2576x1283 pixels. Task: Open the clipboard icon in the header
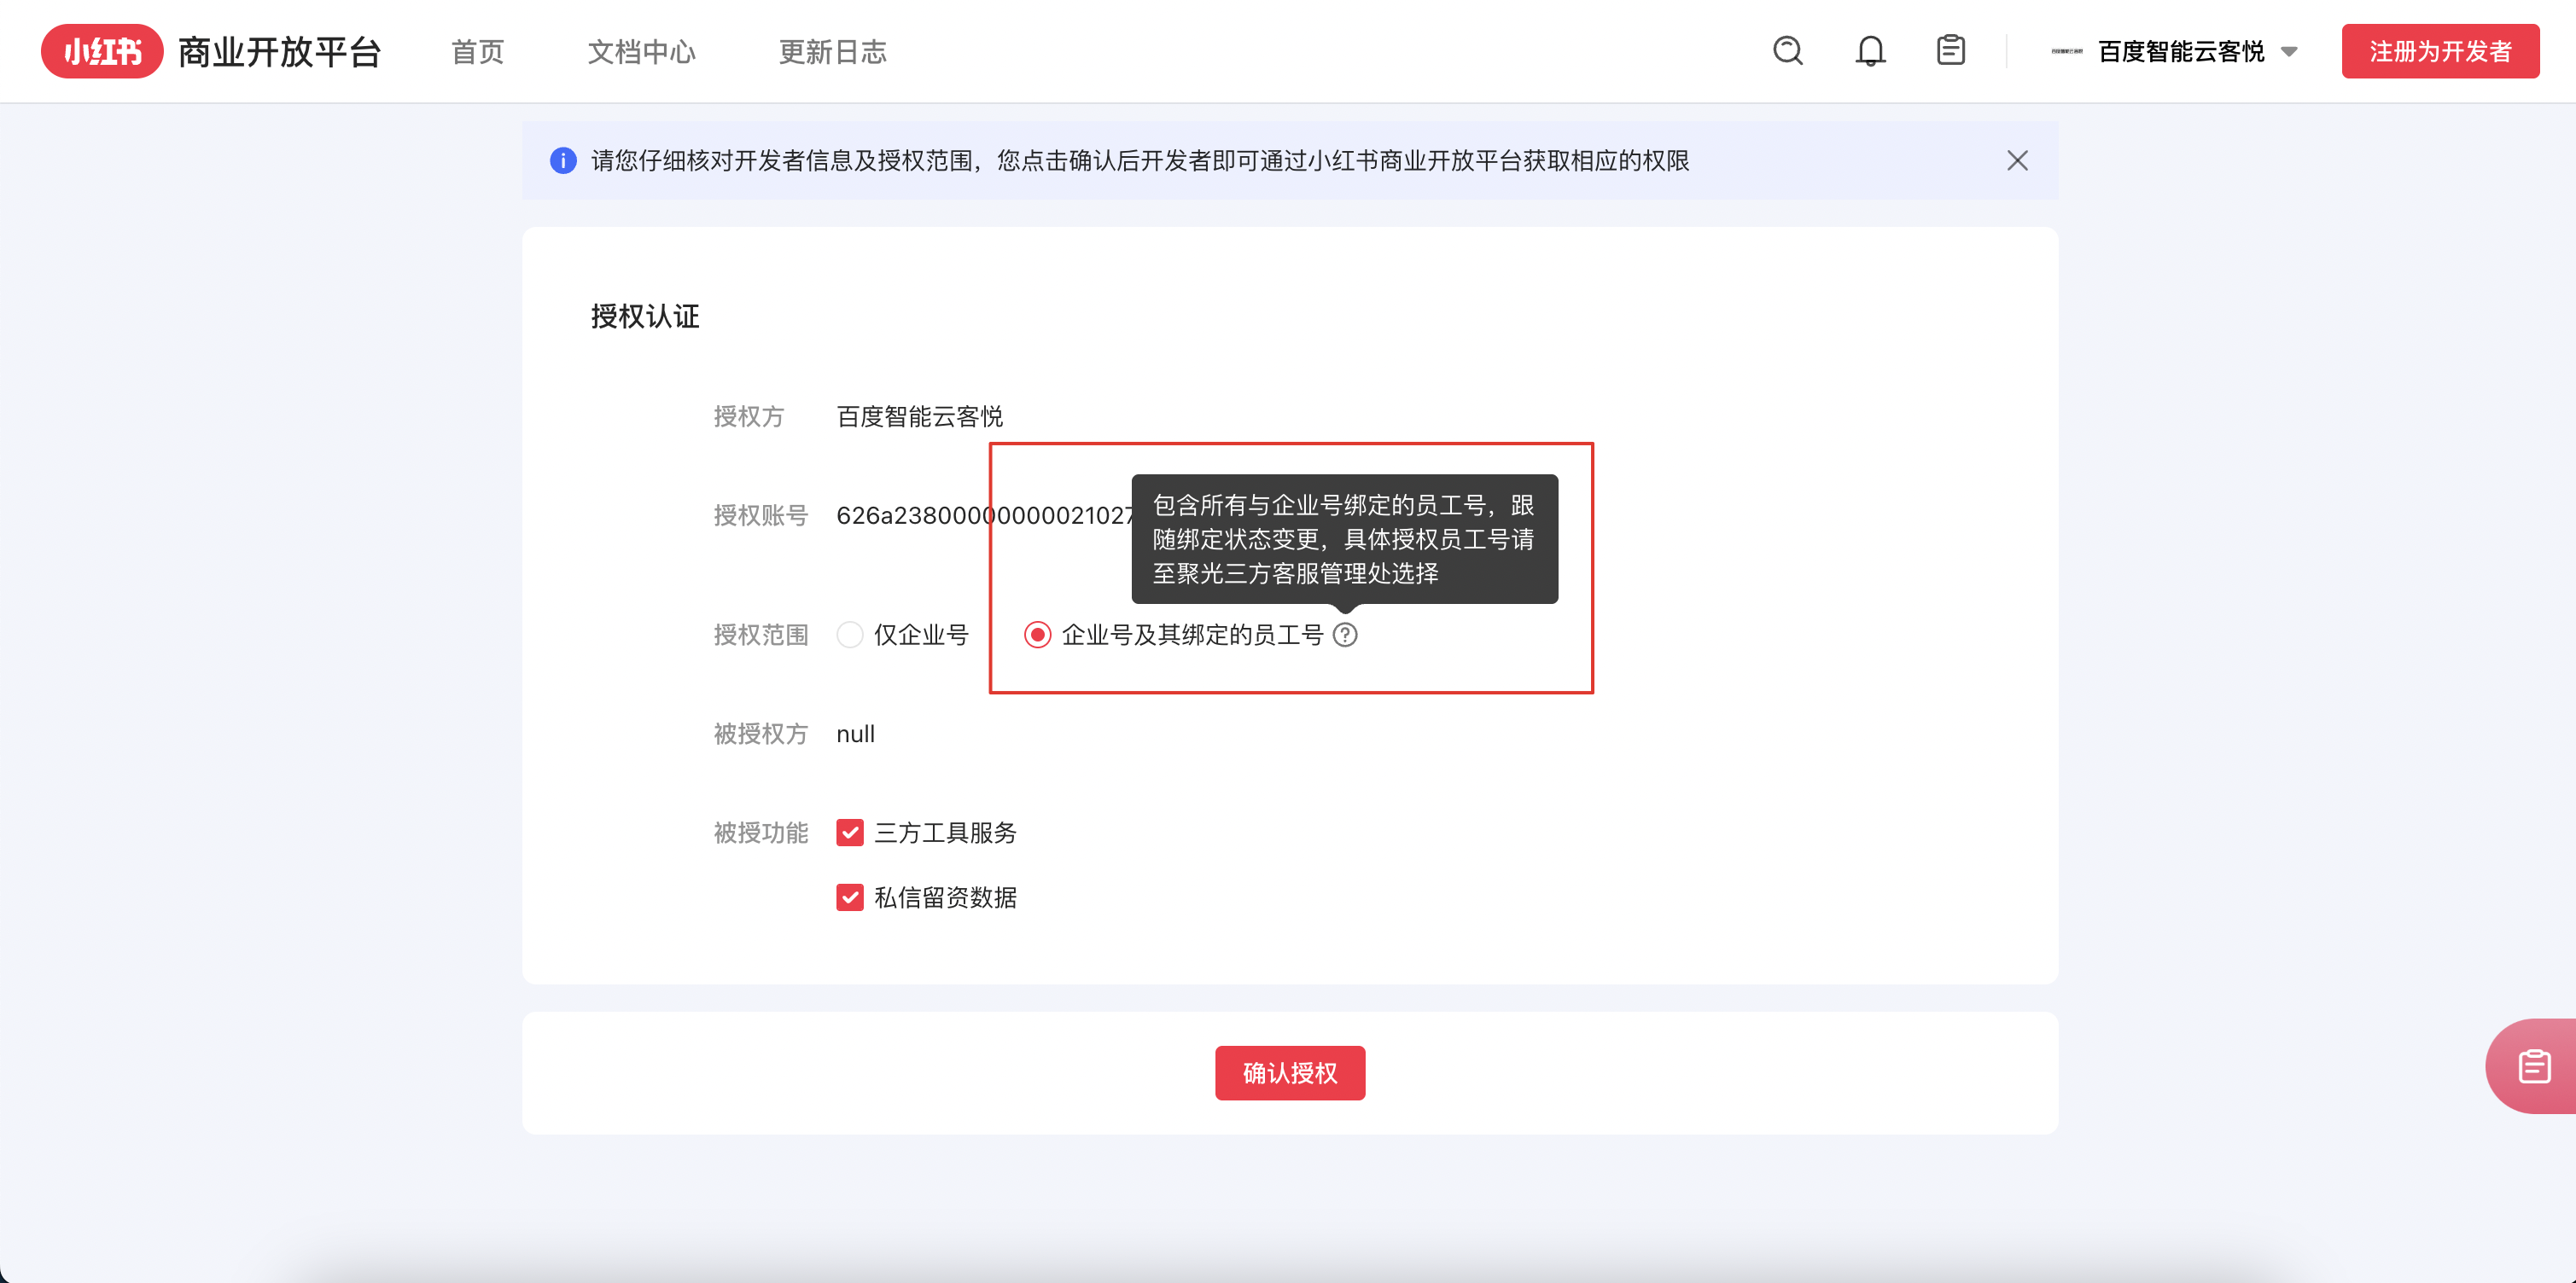(x=1950, y=51)
